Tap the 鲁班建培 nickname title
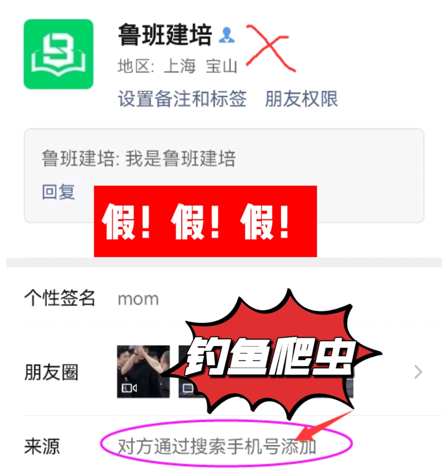Viewport: 445px width, 475px height. click(x=165, y=35)
